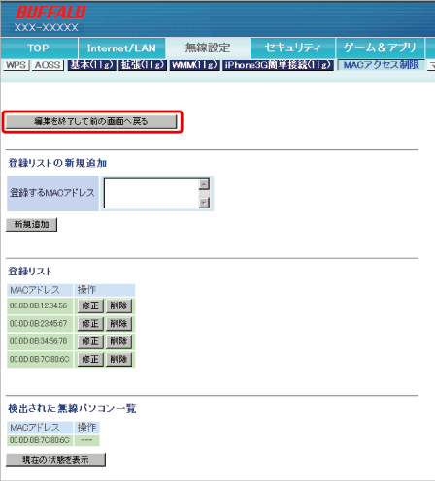Go to the ゲーム&アプリ tab
Viewport: 435px width, 481px height.
[380, 48]
